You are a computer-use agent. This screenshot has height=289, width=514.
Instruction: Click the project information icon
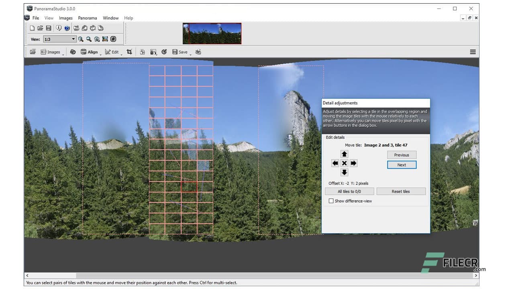coord(59,28)
